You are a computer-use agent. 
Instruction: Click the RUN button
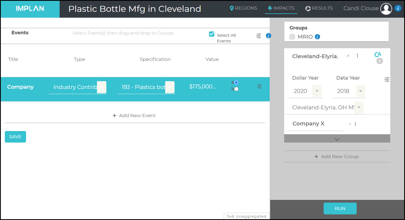(x=340, y=208)
